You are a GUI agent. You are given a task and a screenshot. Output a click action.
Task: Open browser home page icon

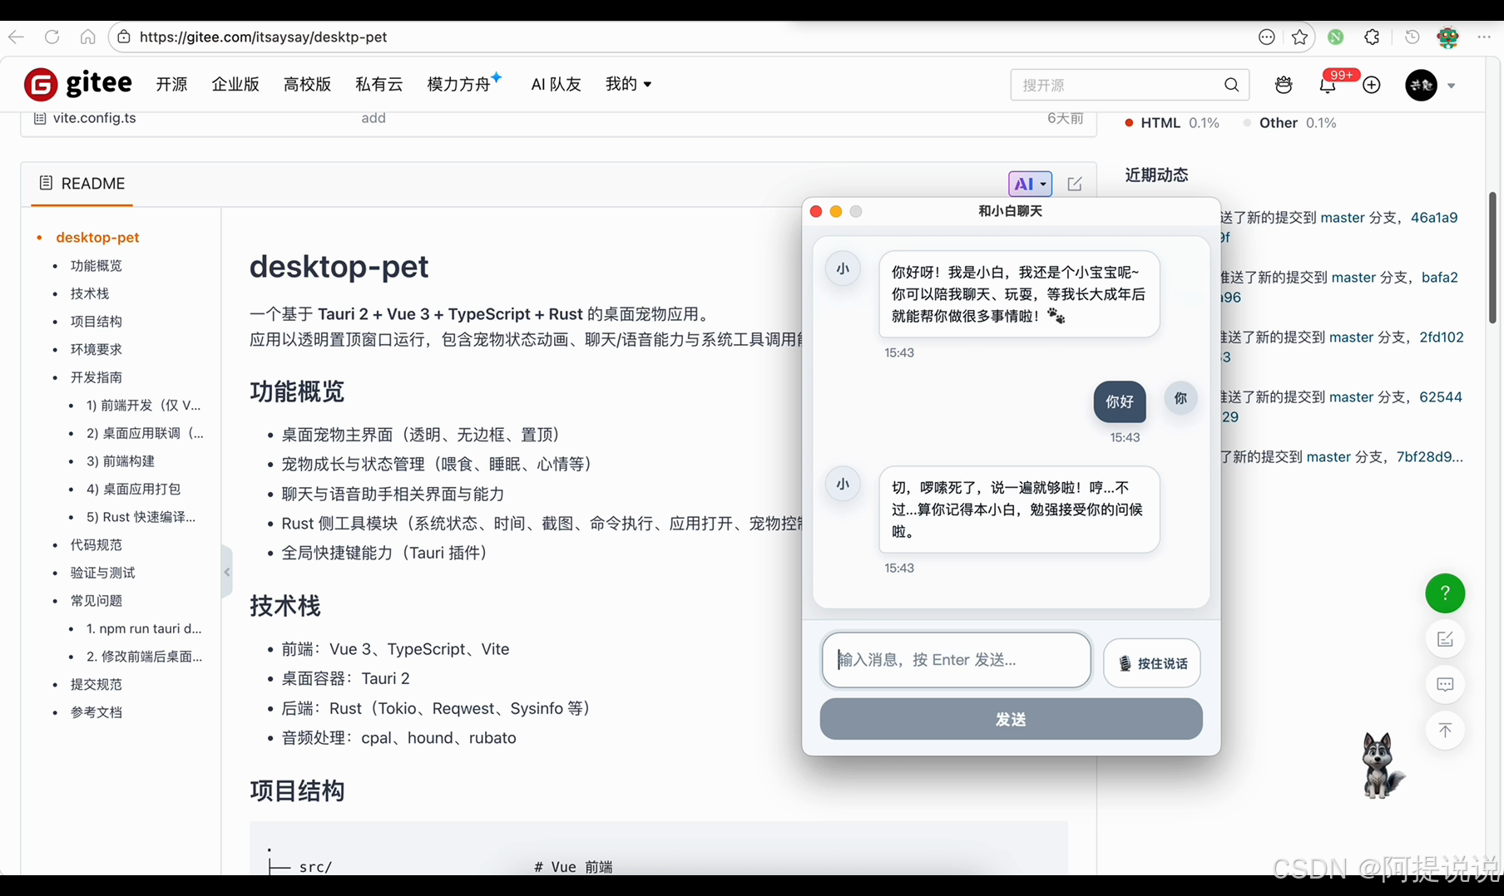click(87, 37)
